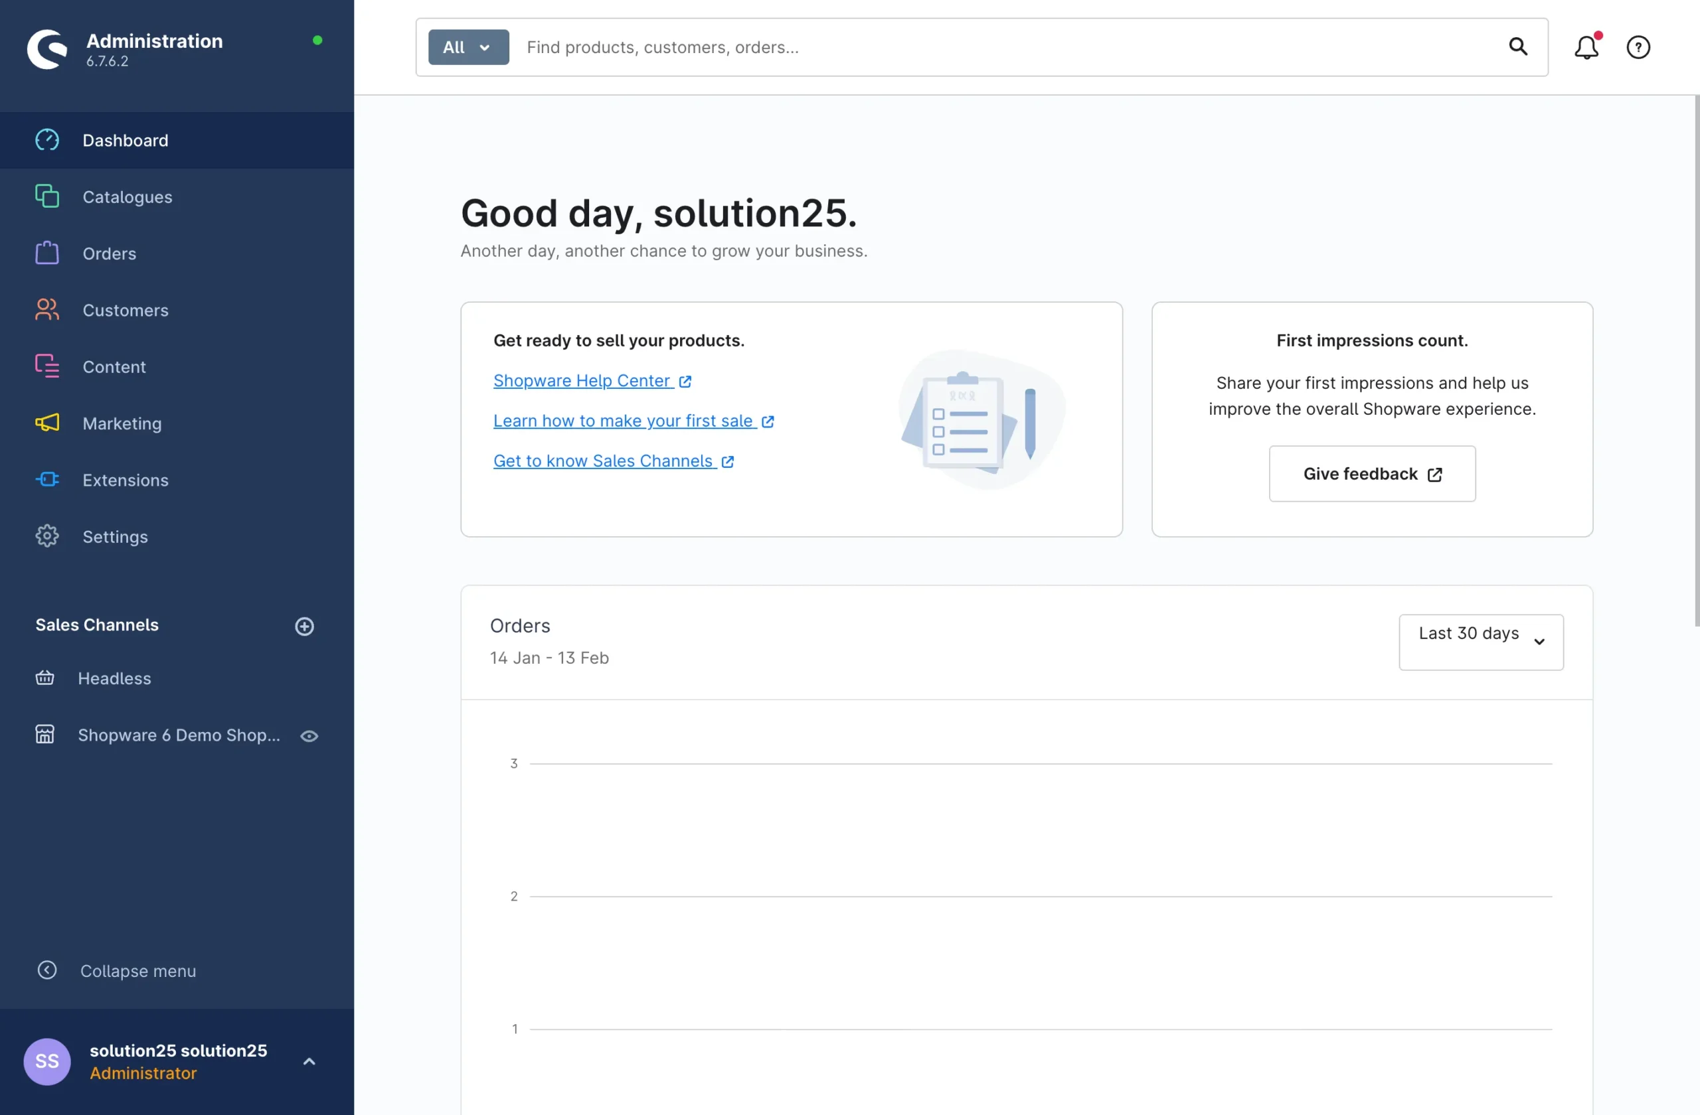Open Settings with the gear icon
Image resolution: width=1700 pixels, height=1115 pixels.
coord(46,536)
